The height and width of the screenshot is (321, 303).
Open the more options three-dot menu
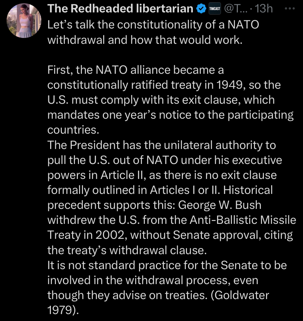[x=290, y=9]
